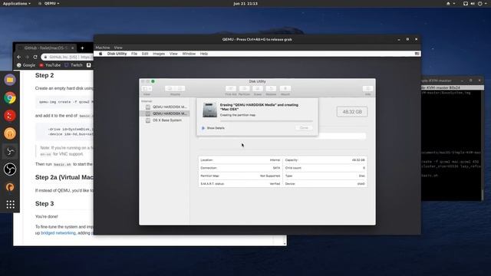This screenshot has width=491, height=276.
Task: Open the orange headphones app in dock
Action: point(10,133)
